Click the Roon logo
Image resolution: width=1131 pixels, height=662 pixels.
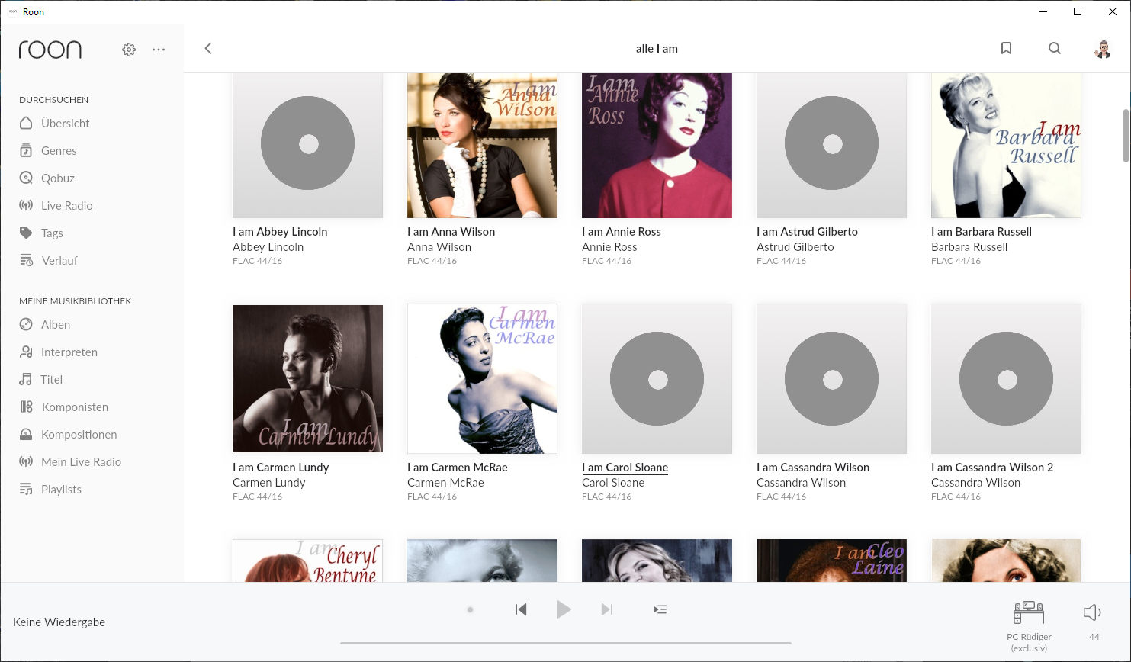click(x=50, y=50)
